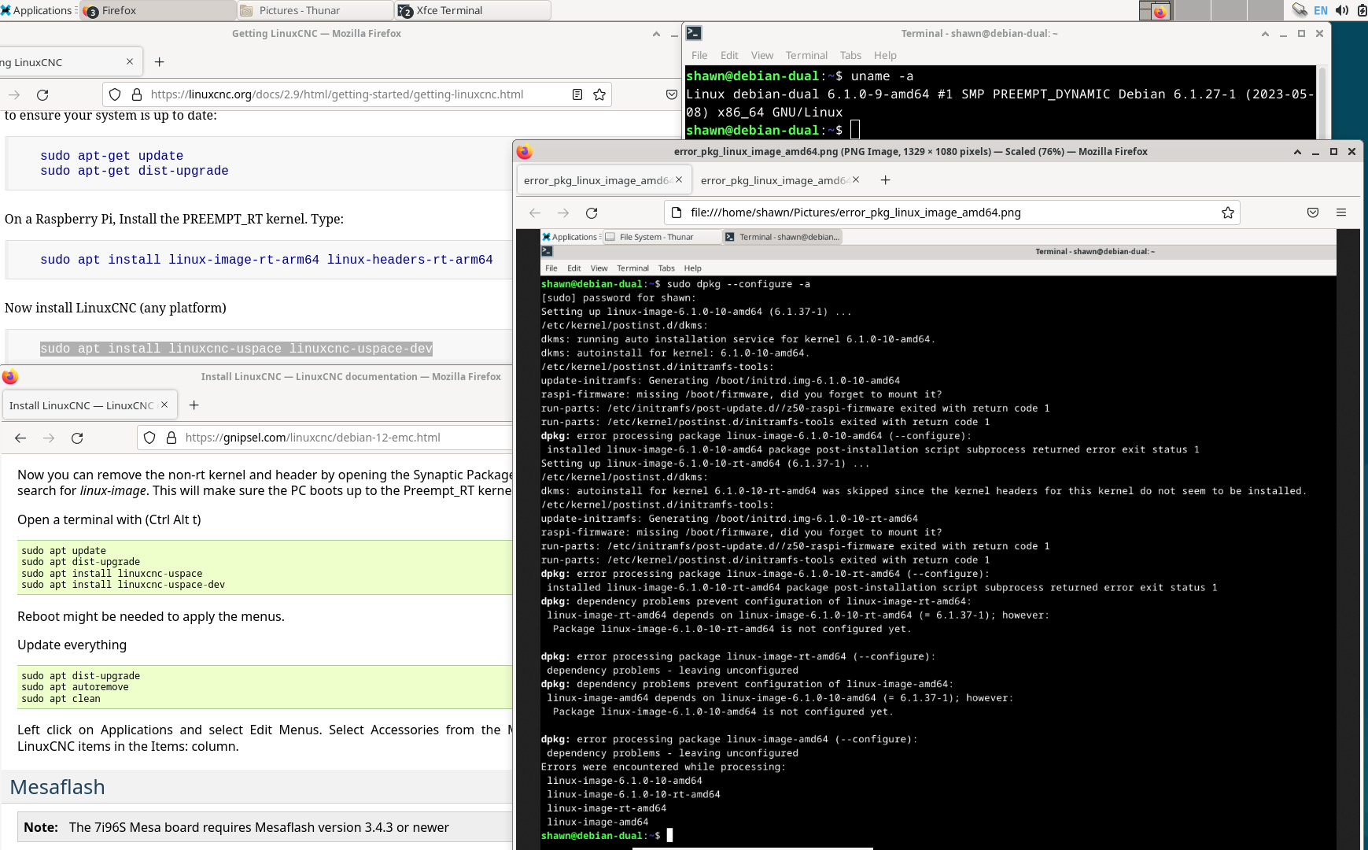
Task: Select the first error_pkg_linux_image tab
Action: tap(603, 180)
